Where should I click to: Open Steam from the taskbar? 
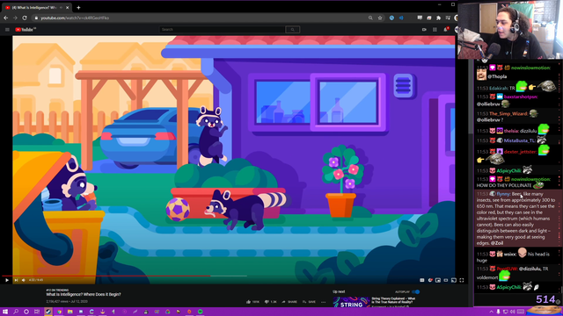48,312
